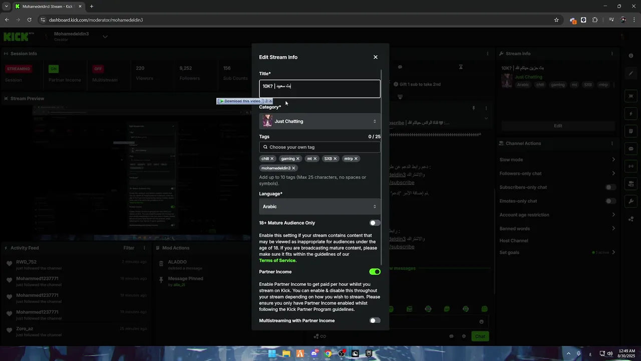
Task: Remove the mtrp tag
Action: 356,158
